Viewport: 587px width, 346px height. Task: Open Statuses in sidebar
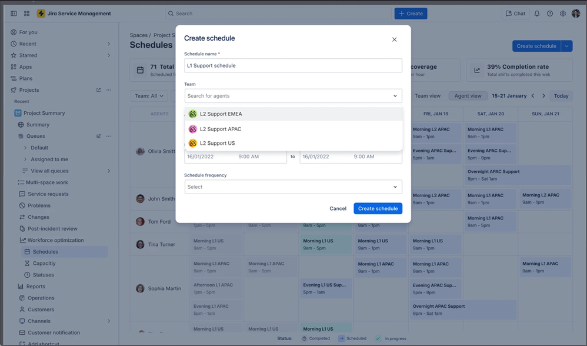coord(43,275)
